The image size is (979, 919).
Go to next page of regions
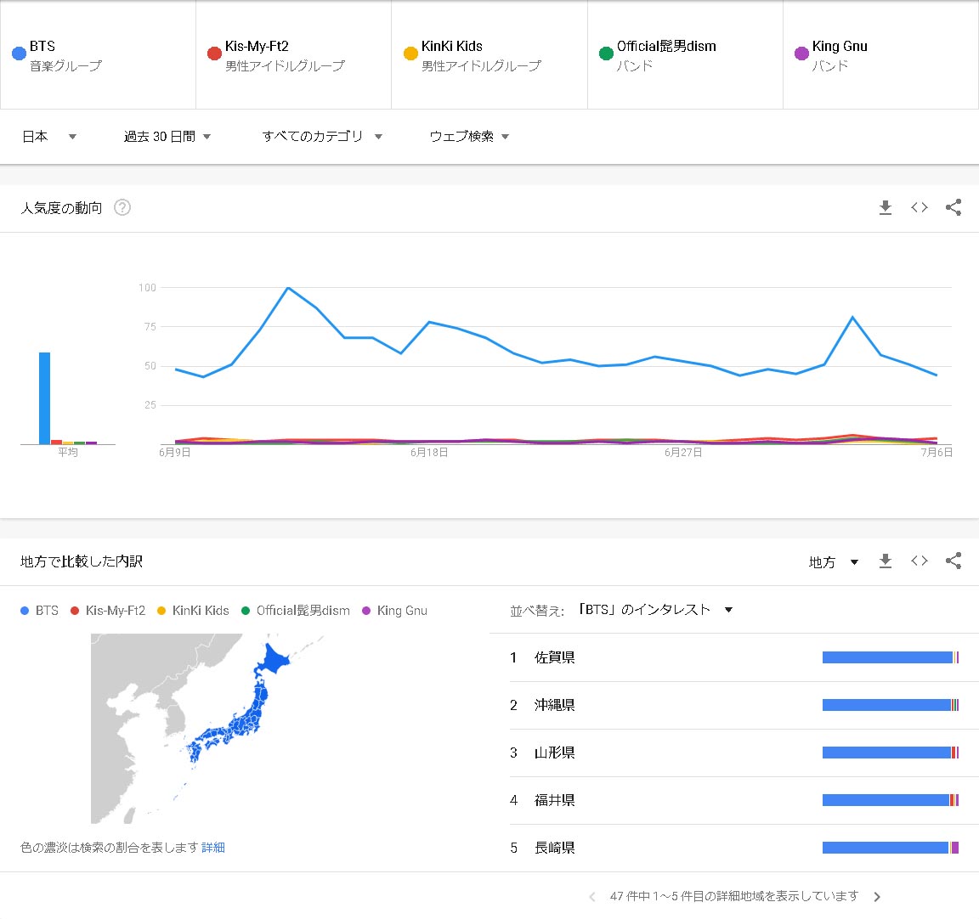coord(877,897)
